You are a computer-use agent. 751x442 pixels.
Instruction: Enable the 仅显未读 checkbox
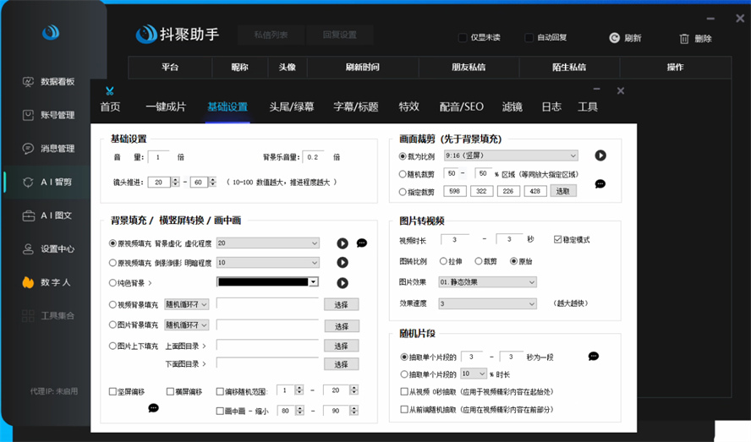[463, 38]
